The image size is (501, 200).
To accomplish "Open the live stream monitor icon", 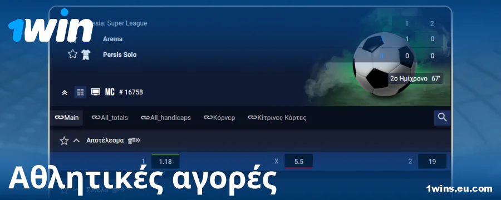I will (x=96, y=92).
